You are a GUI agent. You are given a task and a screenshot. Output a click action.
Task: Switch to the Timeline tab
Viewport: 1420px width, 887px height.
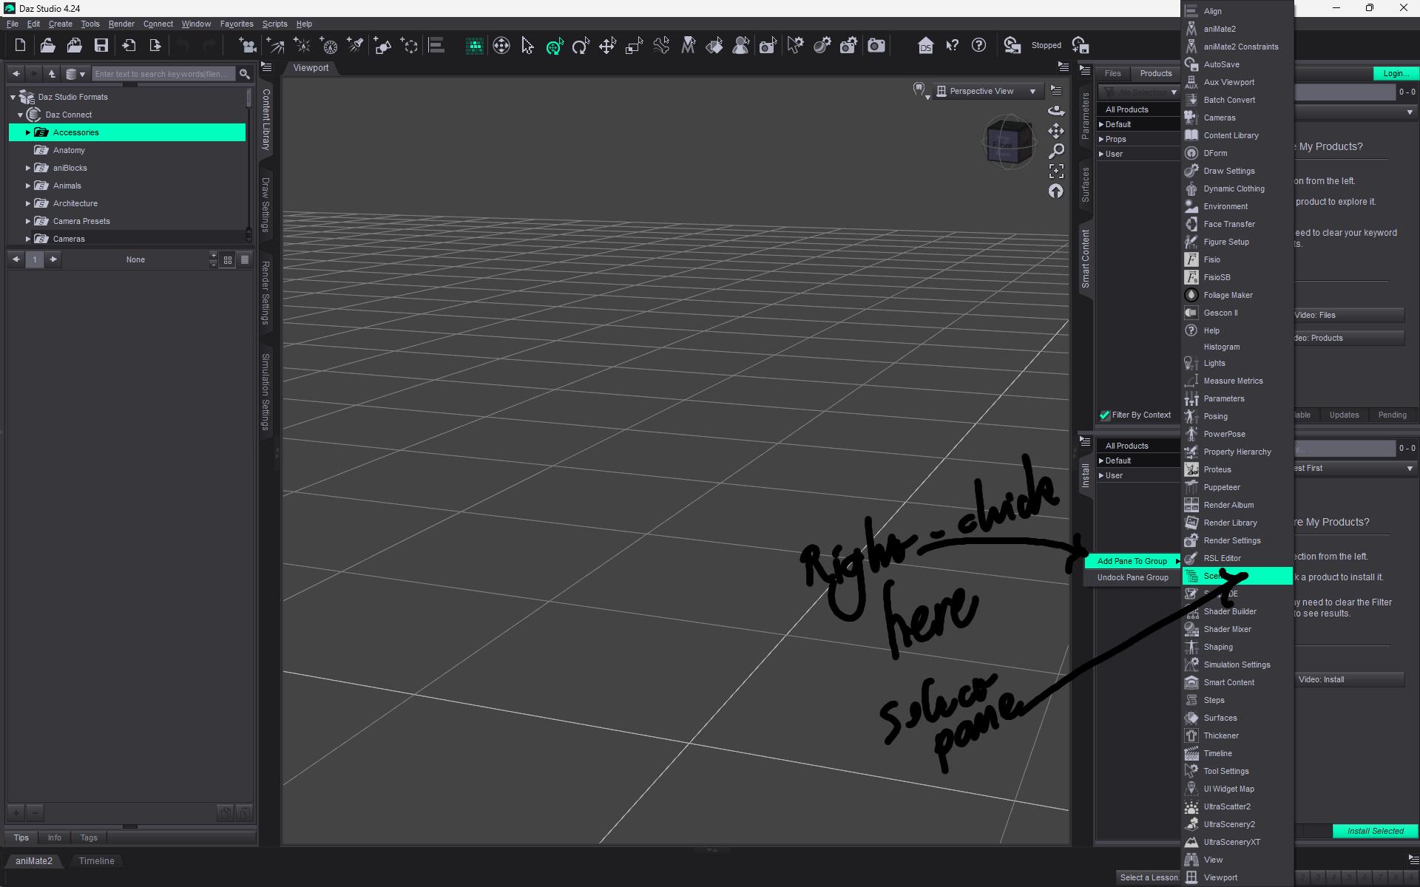[96, 861]
